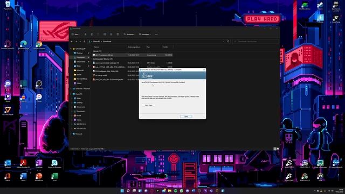Select OneDrive - Personal in sidebar
Viewport: 345px width, 194px height.
coord(82,88)
